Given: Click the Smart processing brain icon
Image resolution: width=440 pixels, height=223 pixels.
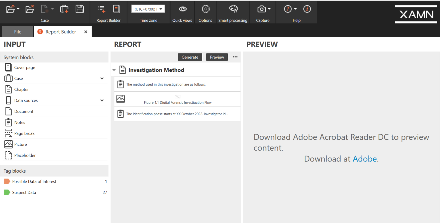Looking at the screenshot, I should (x=233, y=9).
